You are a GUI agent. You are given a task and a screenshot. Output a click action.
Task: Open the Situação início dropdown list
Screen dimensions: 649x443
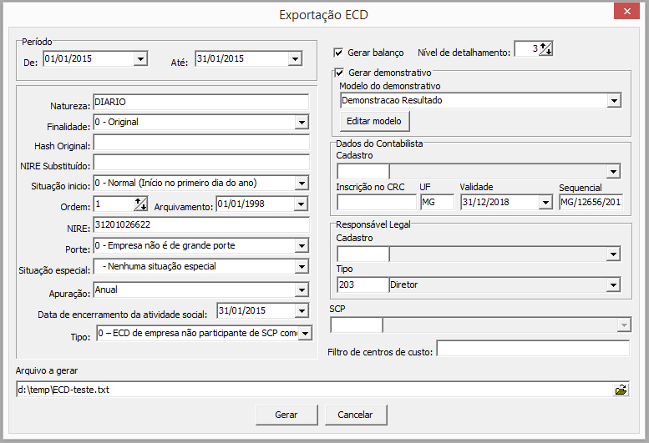coord(302,183)
